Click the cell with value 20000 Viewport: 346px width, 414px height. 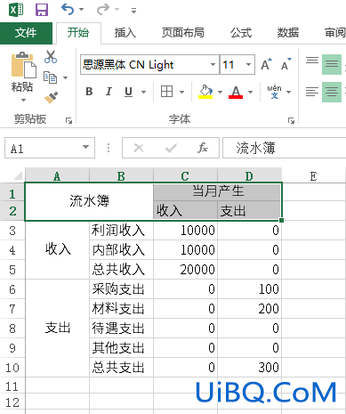[x=185, y=270]
